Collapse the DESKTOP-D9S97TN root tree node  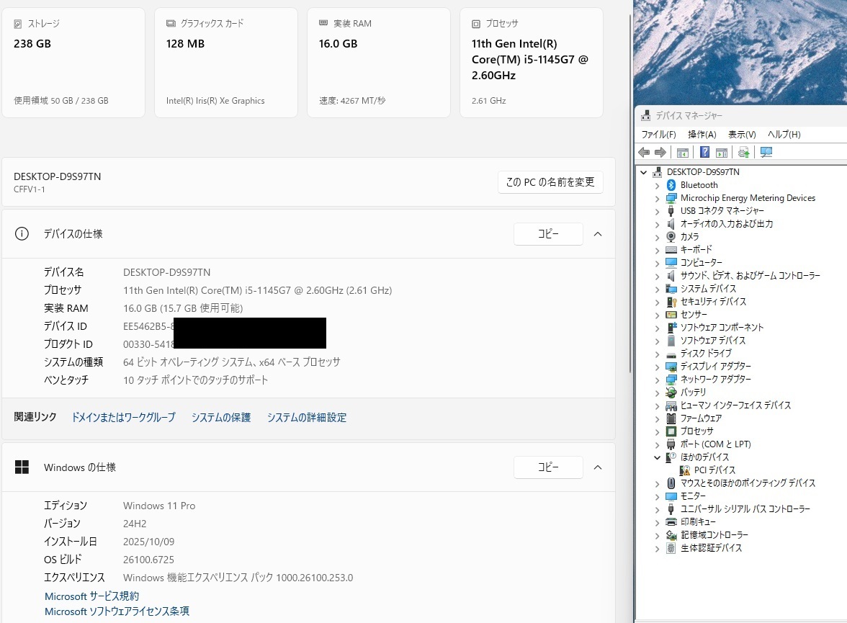[x=643, y=172]
